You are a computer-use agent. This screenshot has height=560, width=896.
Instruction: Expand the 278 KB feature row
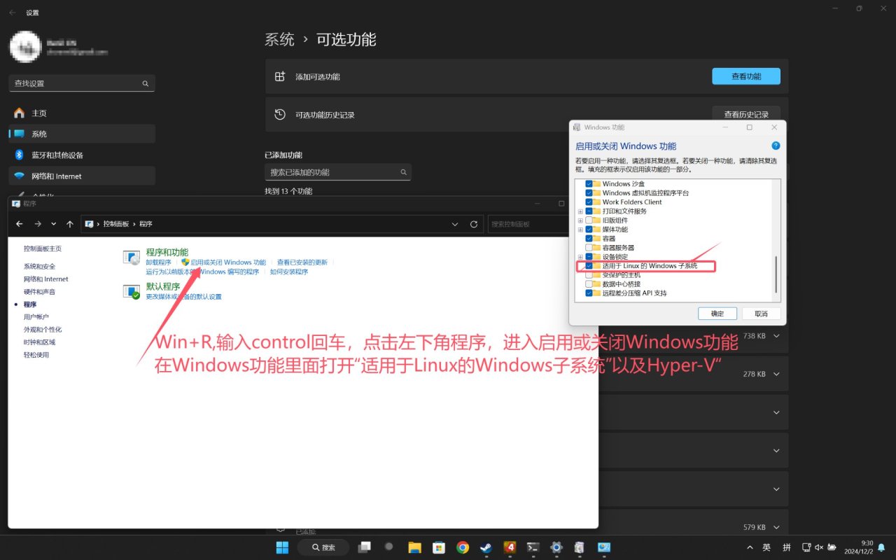[x=776, y=374]
